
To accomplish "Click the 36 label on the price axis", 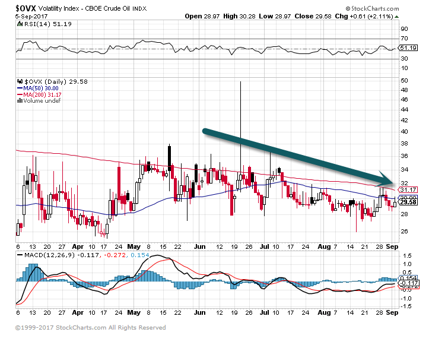I will coord(404,156).
